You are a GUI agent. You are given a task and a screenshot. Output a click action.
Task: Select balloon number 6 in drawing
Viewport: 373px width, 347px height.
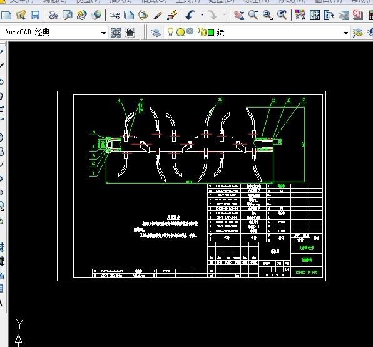119,101
